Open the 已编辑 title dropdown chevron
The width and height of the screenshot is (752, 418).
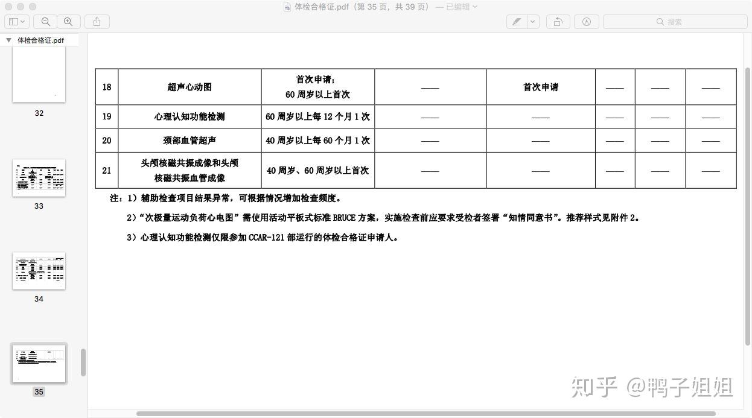pos(475,7)
